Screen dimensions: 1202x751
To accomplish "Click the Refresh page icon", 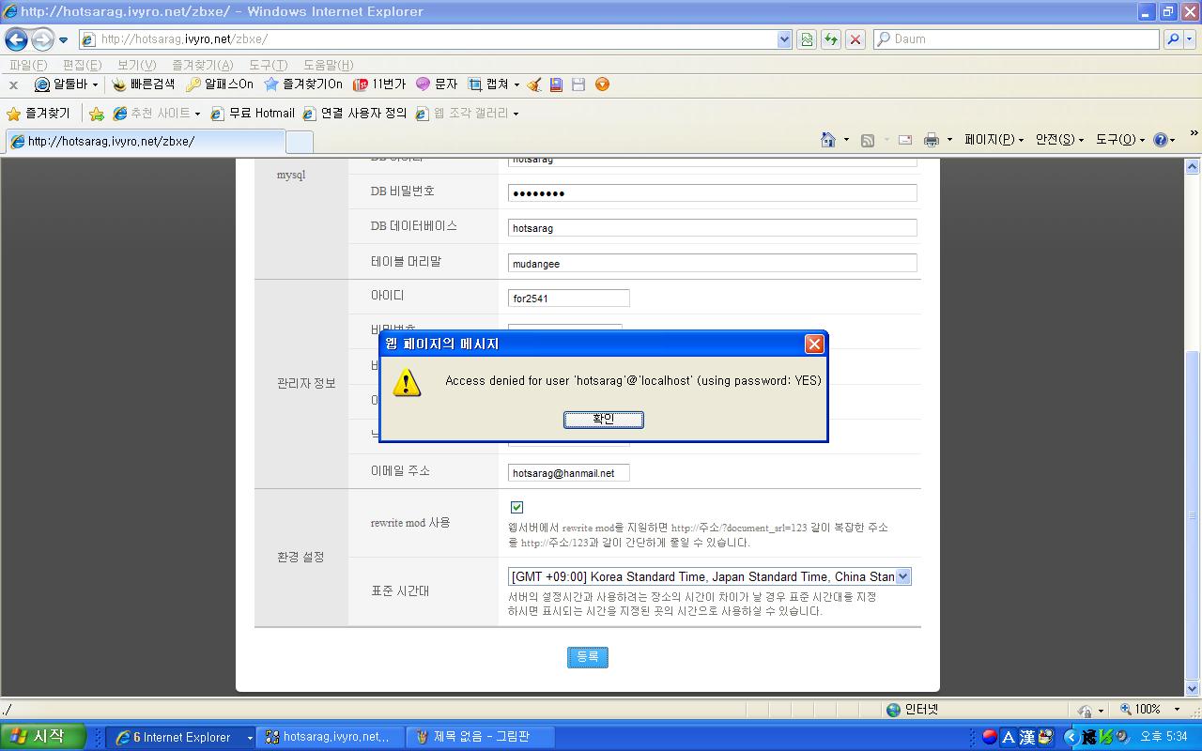I will point(831,39).
